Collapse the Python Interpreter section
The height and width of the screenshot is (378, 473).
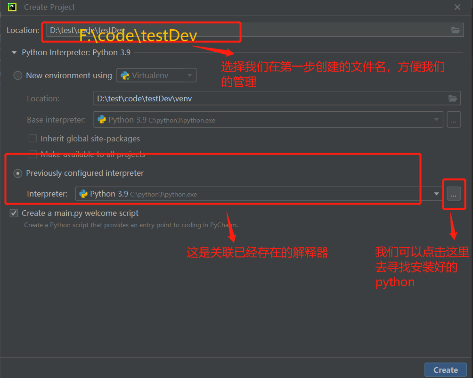(14, 52)
